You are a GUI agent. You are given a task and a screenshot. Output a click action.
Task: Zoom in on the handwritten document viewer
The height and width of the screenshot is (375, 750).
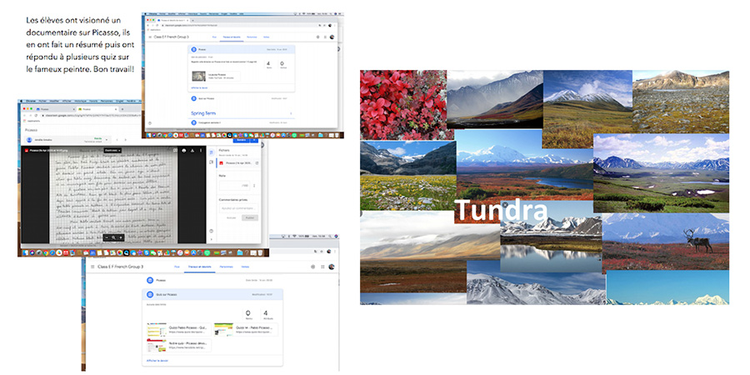point(121,237)
